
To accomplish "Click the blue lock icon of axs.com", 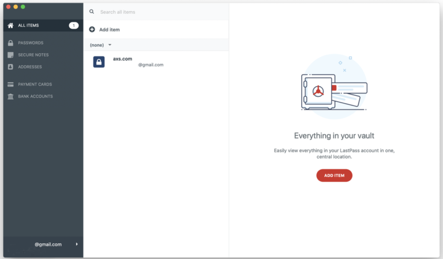I will pos(99,62).
